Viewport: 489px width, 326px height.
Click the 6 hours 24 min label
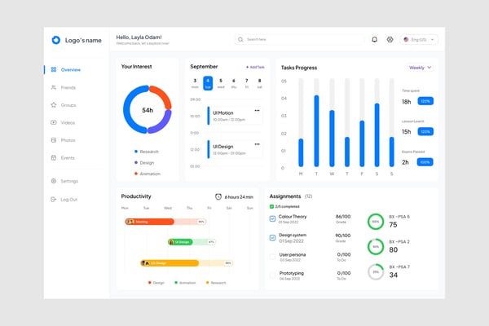pos(239,197)
